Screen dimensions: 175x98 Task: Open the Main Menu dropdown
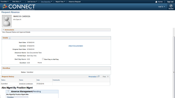(x=17, y=2)
